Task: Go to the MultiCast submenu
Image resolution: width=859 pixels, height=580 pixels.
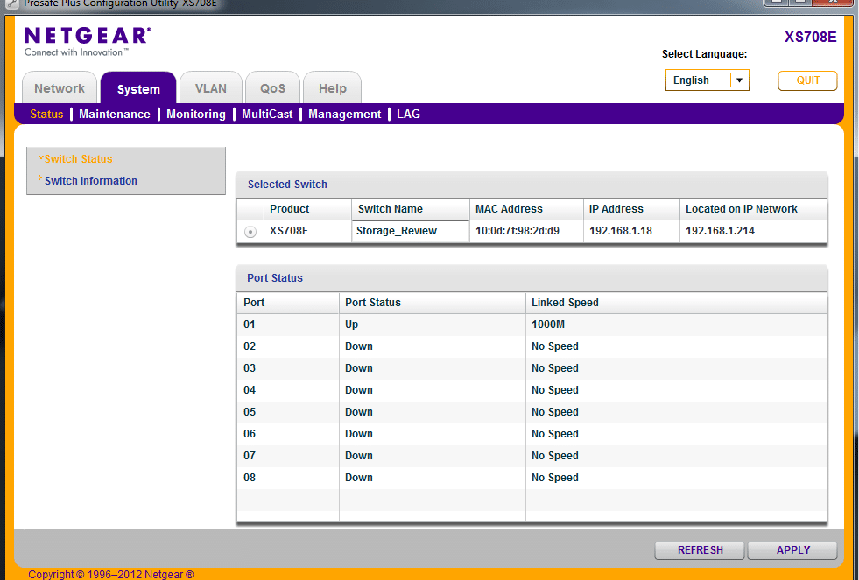Action: click(267, 114)
